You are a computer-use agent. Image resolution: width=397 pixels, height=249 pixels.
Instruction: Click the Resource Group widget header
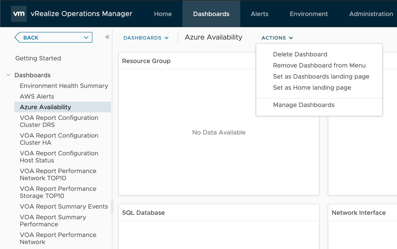tap(146, 61)
